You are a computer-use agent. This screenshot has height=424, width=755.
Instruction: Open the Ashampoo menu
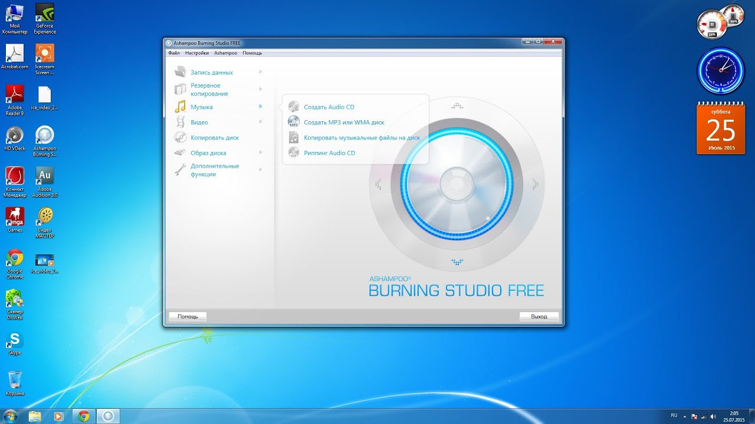coord(225,53)
